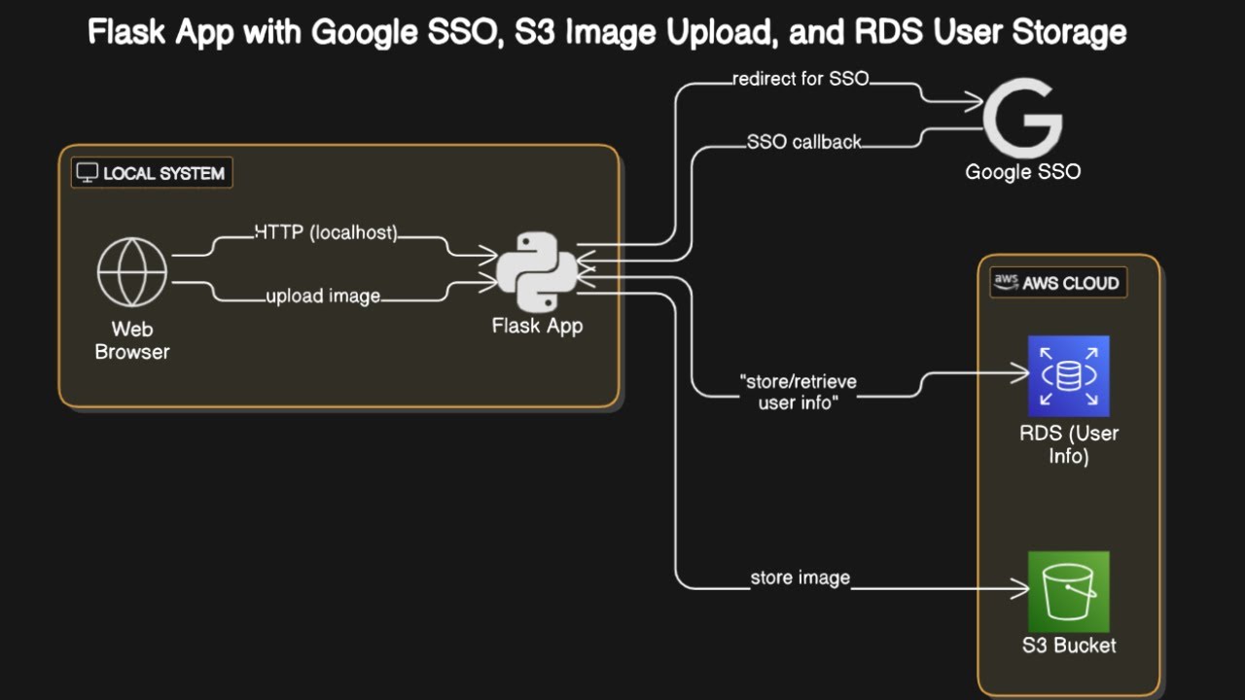Viewport: 1245px width, 700px height.
Task: Select the RDS database icon
Action: point(1069,376)
